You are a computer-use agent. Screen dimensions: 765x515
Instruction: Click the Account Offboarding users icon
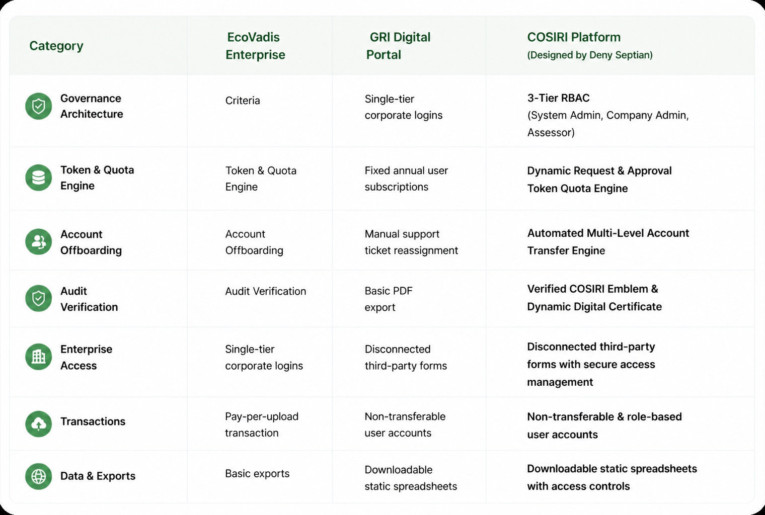pyautogui.click(x=39, y=242)
